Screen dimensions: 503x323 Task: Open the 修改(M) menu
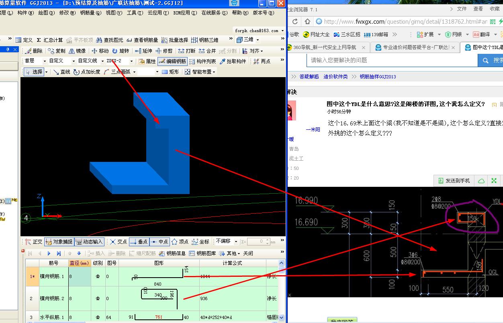click(x=67, y=13)
